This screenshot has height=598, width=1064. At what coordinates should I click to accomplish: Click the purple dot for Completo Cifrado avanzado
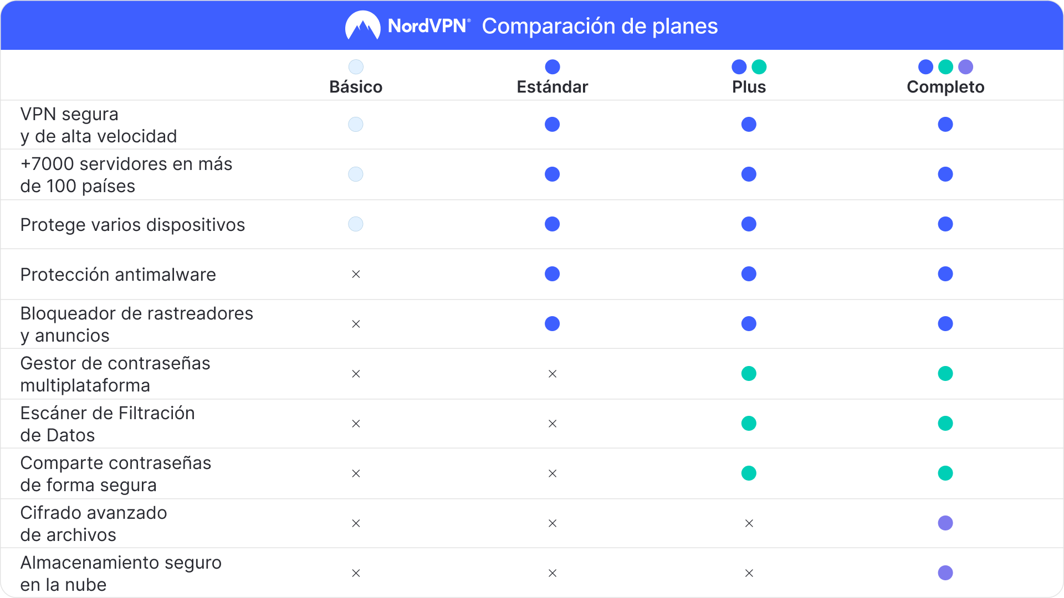(x=945, y=523)
